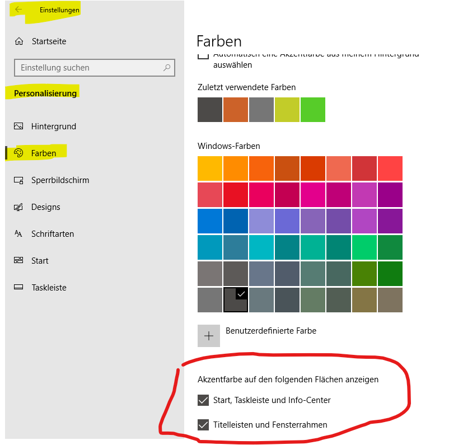Toggle automatic accent color from background checkbox
Viewport: 463px width, 445px height.
(203, 55)
